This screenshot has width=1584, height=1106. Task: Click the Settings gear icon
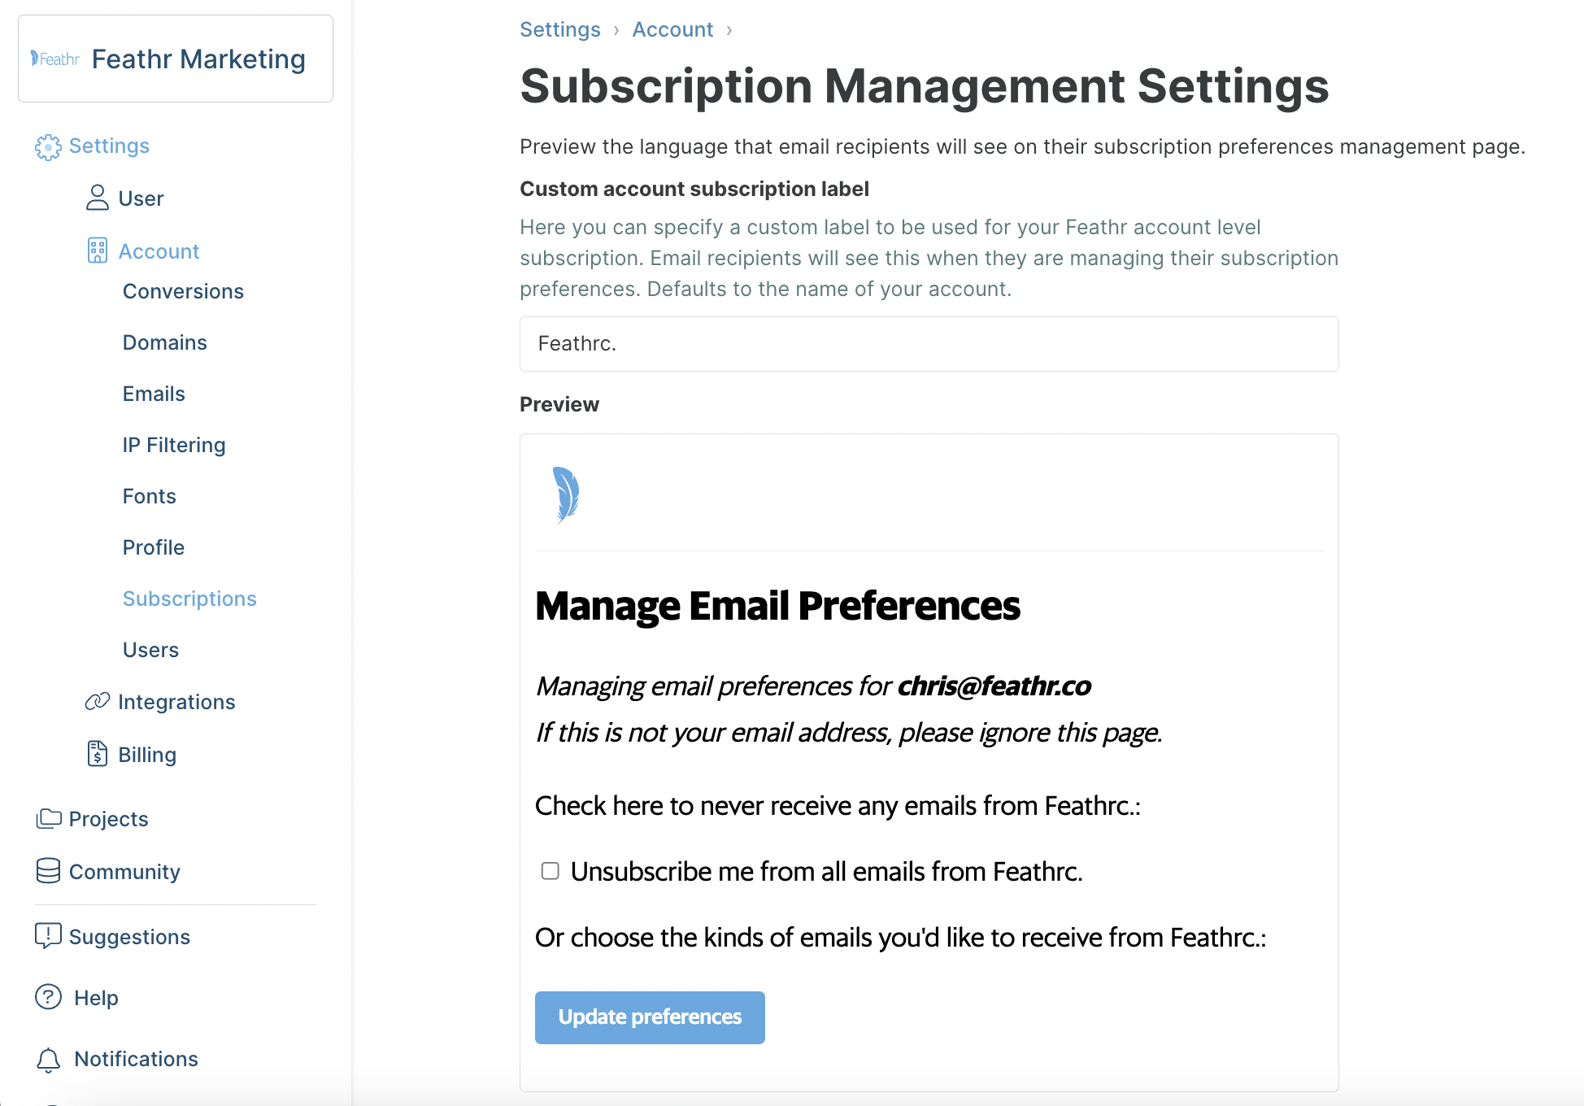click(x=48, y=146)
